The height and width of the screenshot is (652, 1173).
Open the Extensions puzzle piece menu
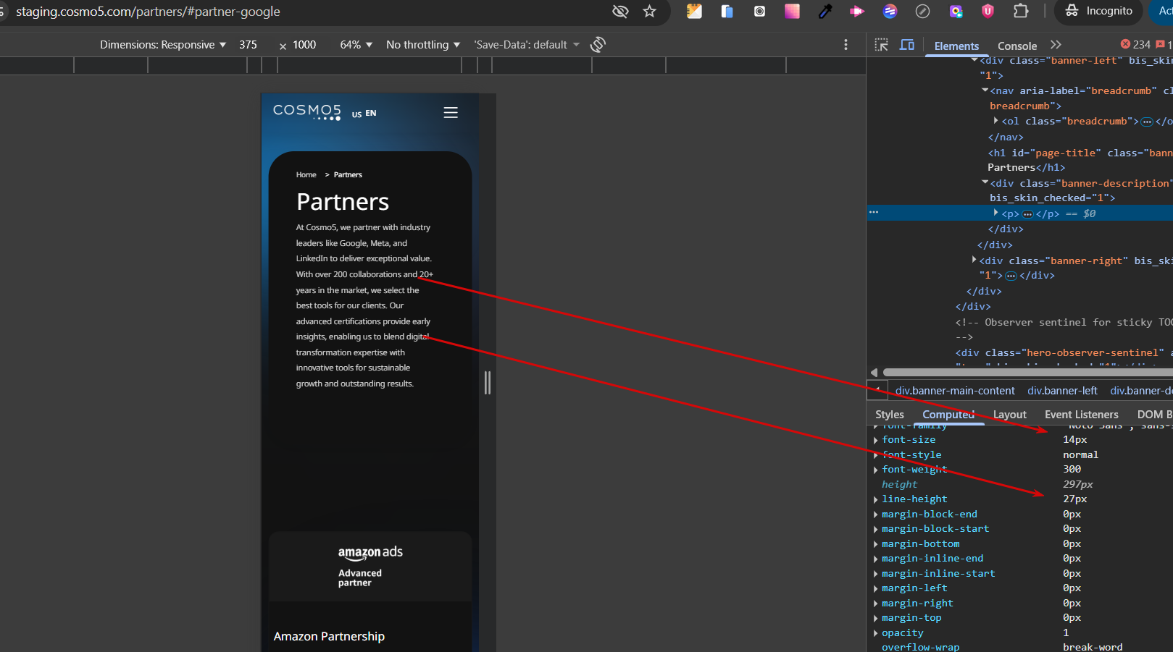[1021, 11]
